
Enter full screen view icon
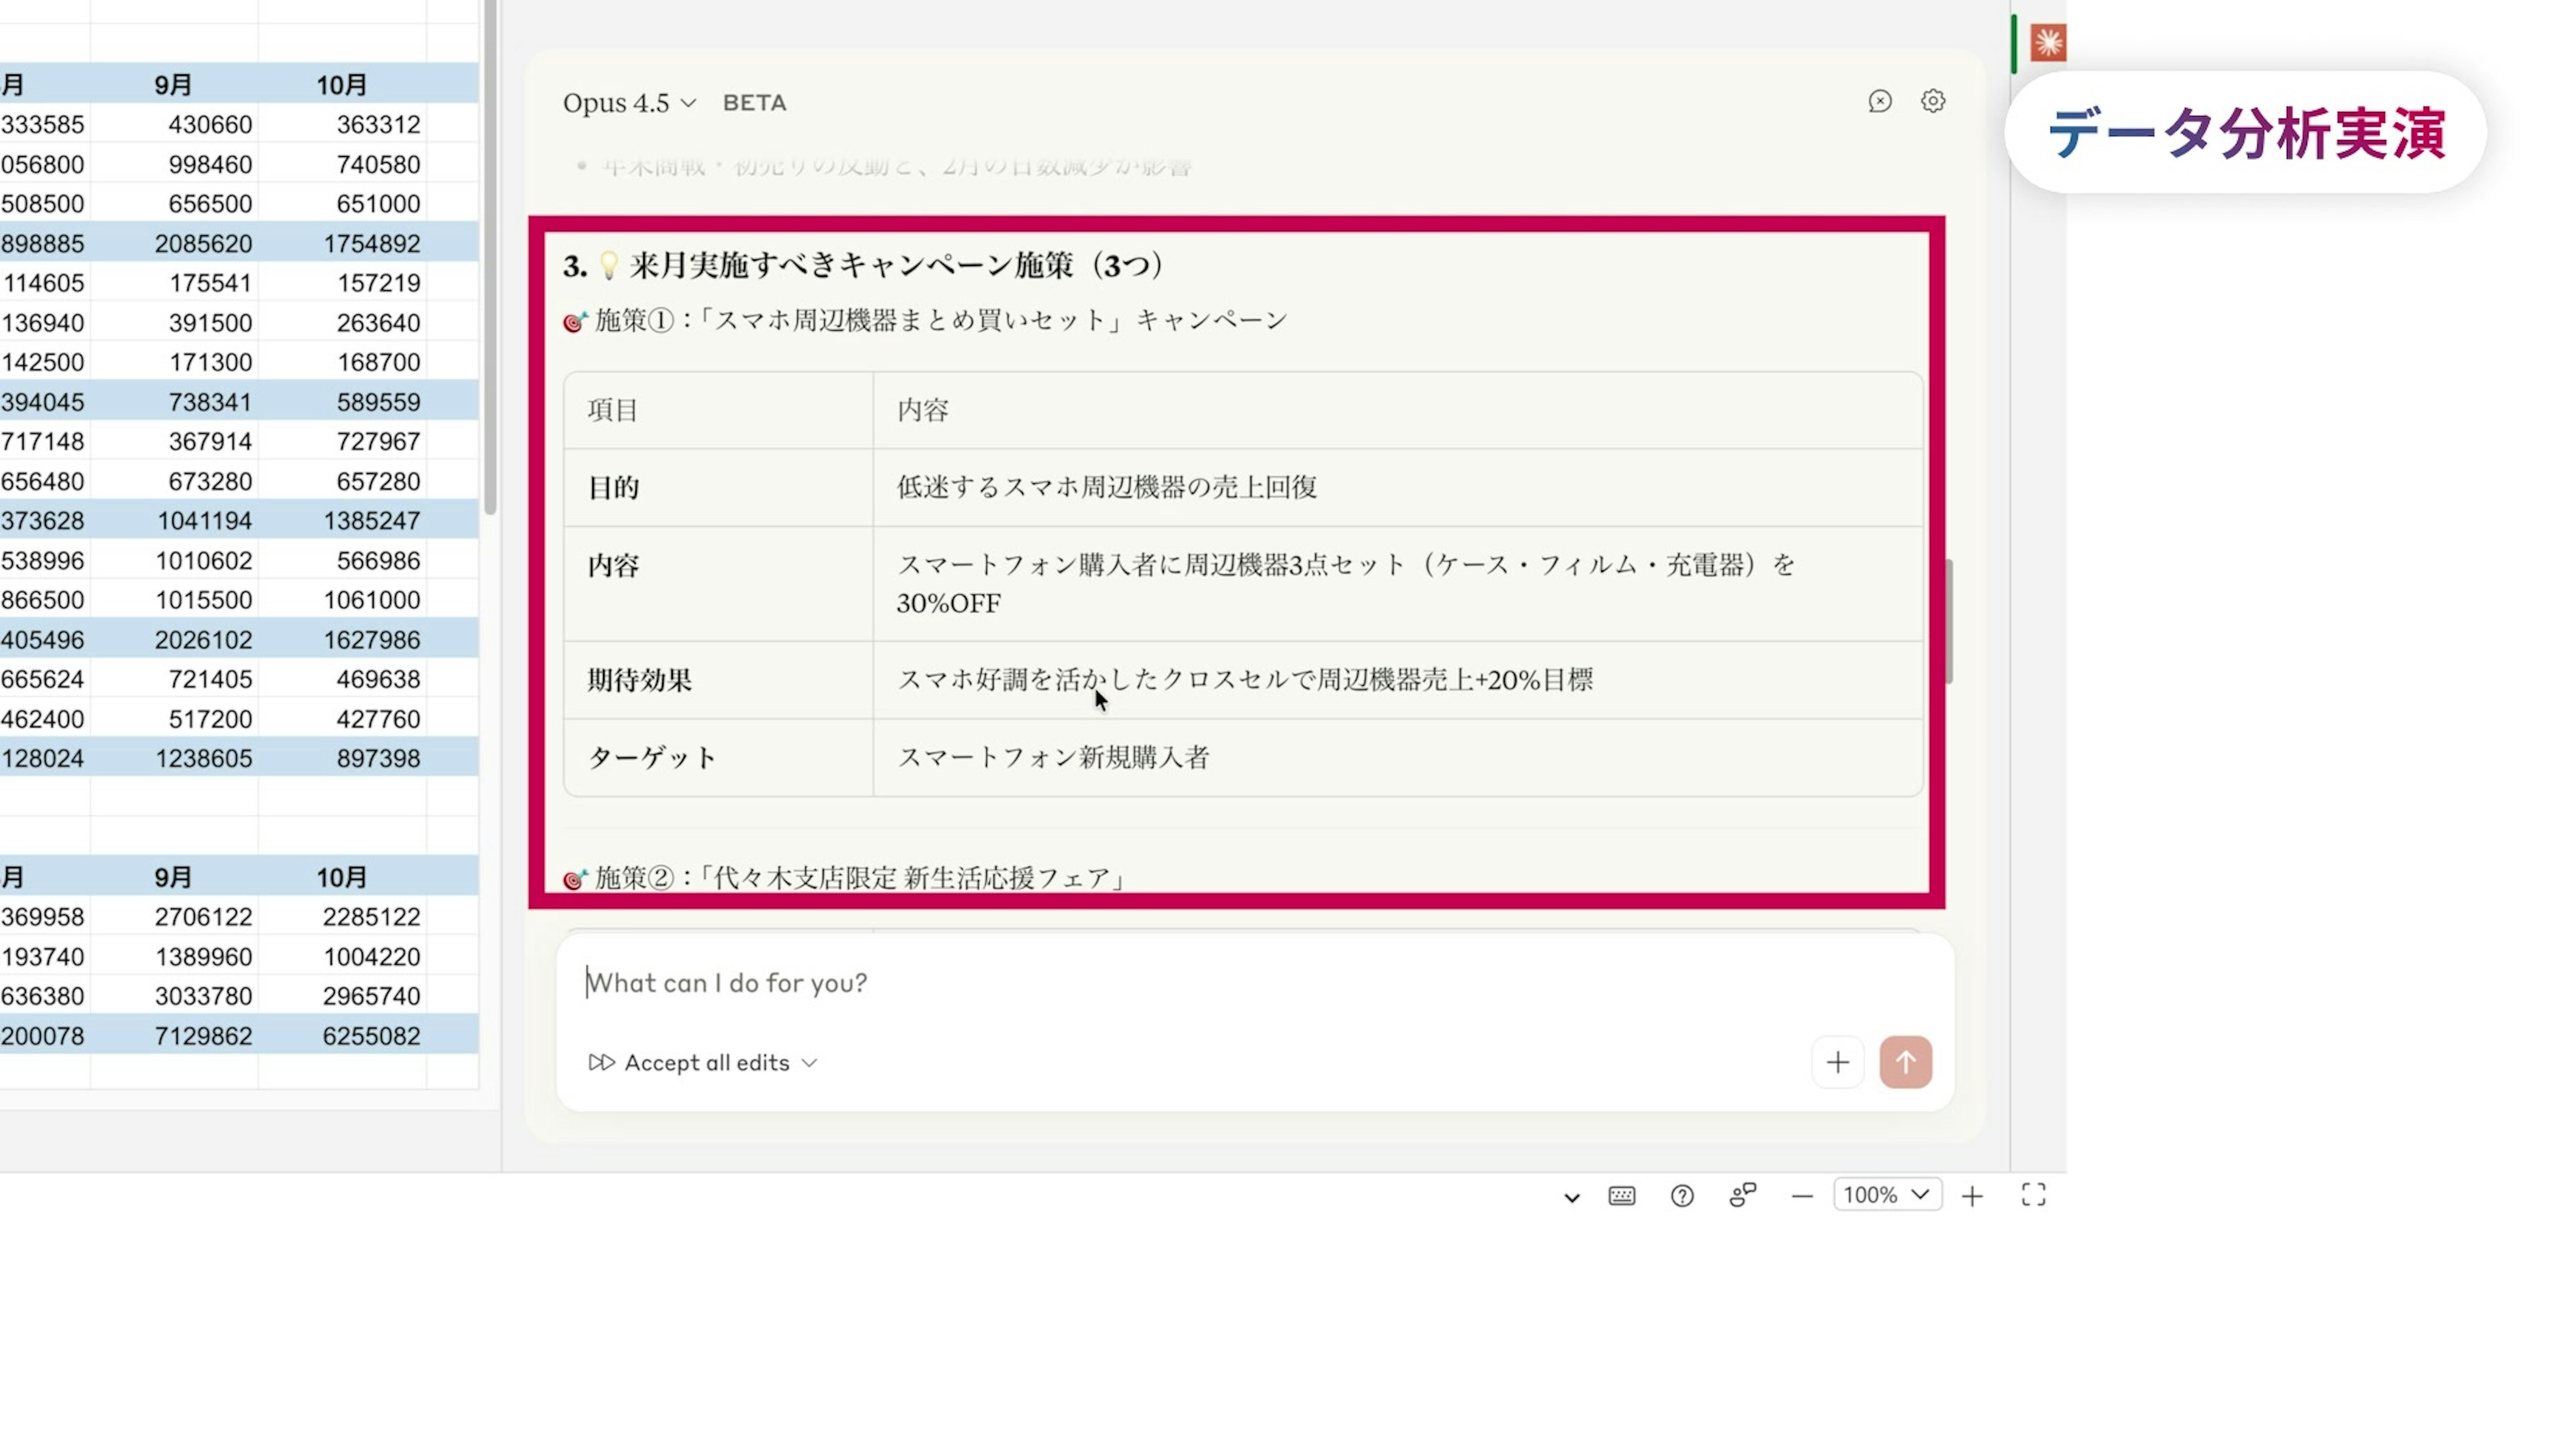[2033, 1195]
